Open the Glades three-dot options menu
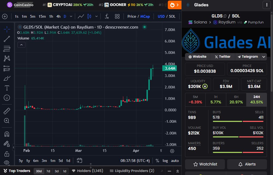Screen dimensions: 273x175 267,5
